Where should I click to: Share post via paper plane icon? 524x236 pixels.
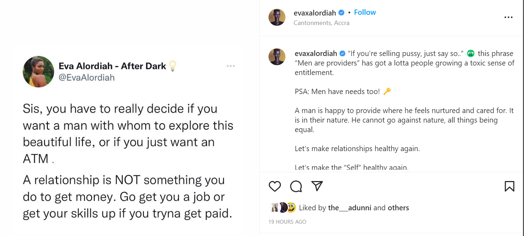tap(317, 186)
